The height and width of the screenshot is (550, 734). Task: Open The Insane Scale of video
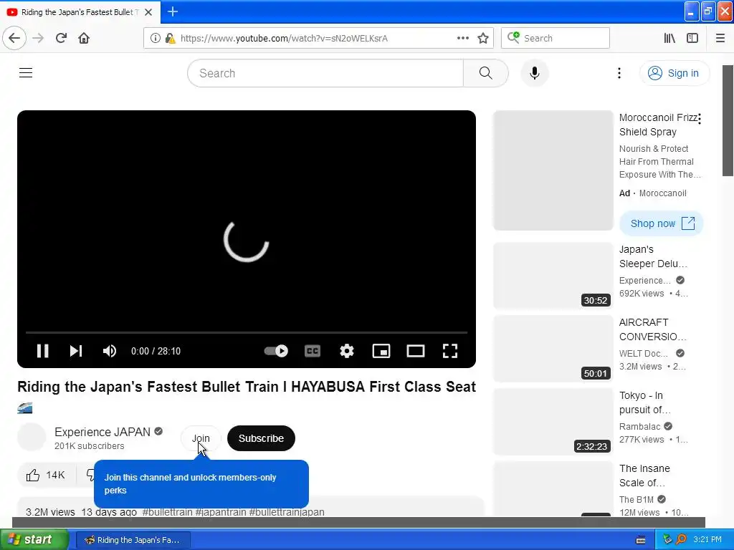[x=644, y=476]
